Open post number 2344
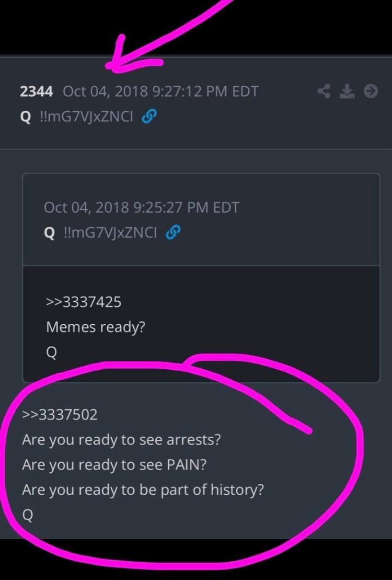Image resolution: width=392 pixels, height=580 pixels. click(x=36, y=92)
